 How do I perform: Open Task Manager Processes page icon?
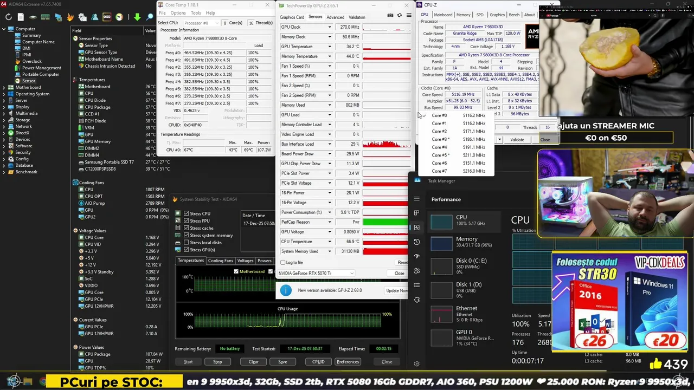point(416,213)
